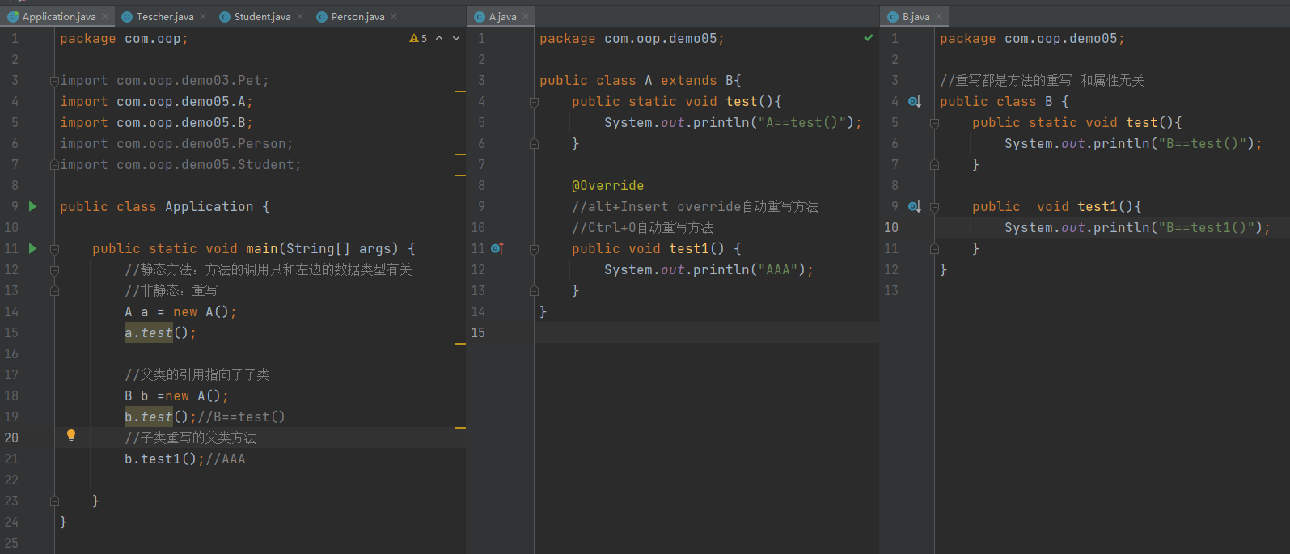Switch to the Tescher.java tab
Viewport: 1290px width, 554px height.
[x=164, y=16]
